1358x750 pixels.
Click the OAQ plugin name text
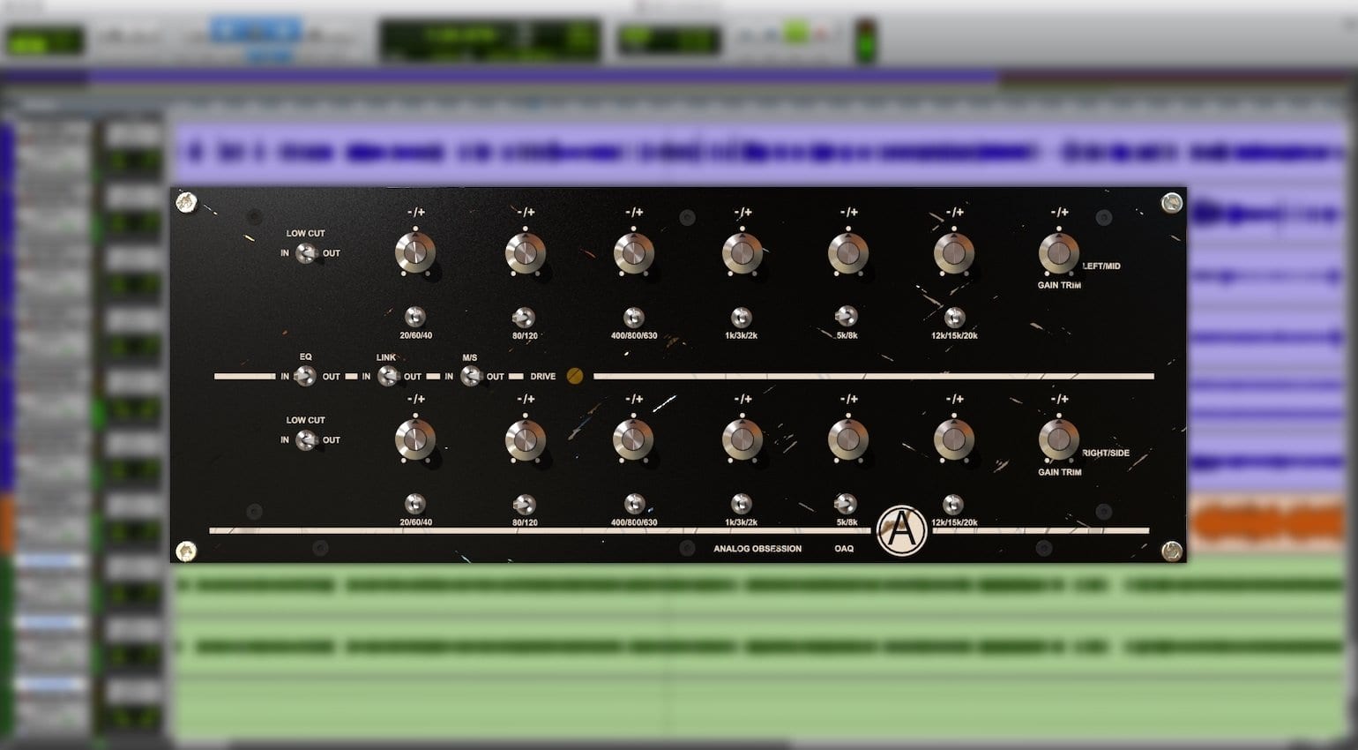[844, 549]
